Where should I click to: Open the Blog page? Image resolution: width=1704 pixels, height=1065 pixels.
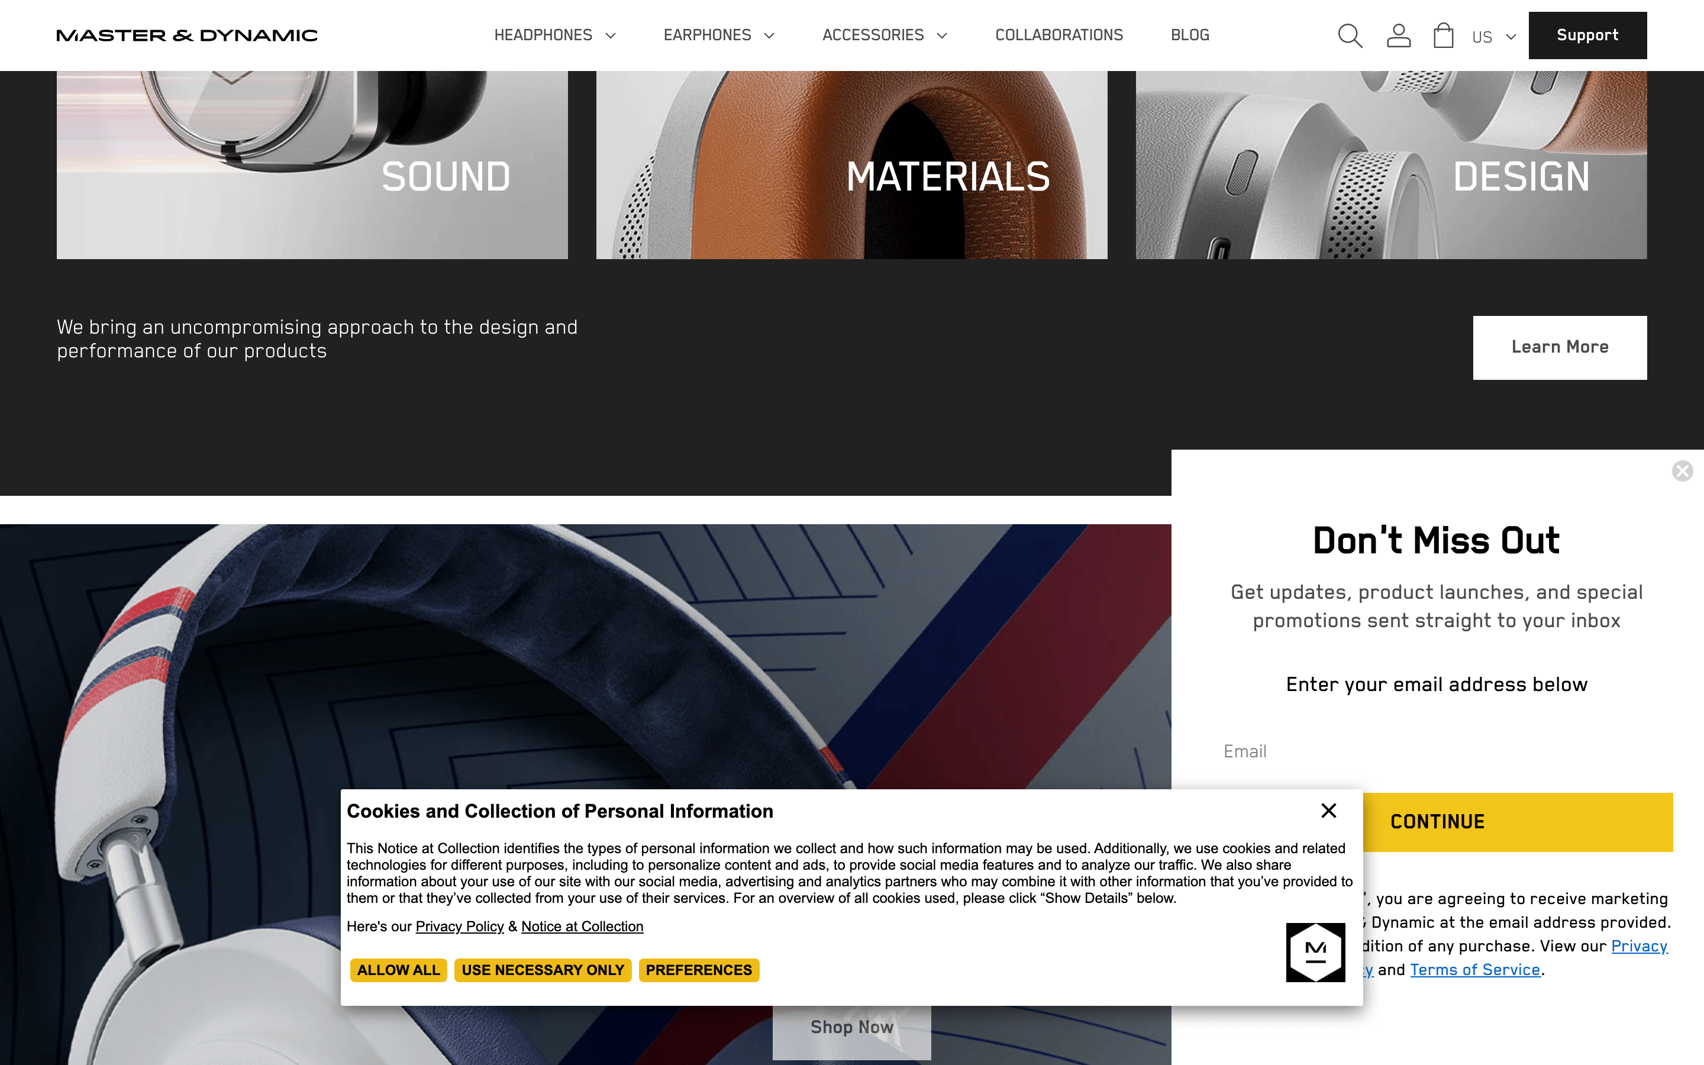(1190, 35)
